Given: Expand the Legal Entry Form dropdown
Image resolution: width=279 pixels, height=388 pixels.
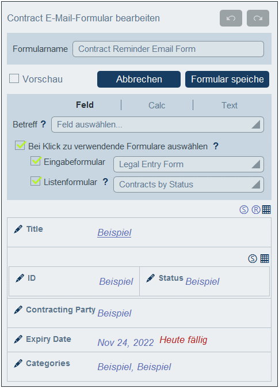Looking at the screenshot, I should [x=189, y=164].
